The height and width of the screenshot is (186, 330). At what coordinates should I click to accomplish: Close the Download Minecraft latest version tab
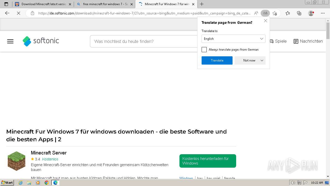70,4
